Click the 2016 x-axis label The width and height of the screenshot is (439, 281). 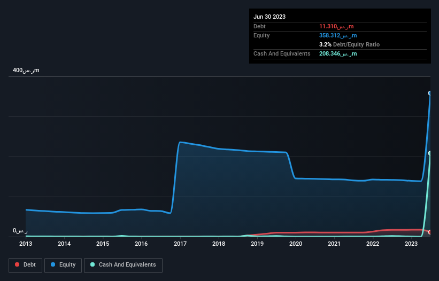[141, 244]
